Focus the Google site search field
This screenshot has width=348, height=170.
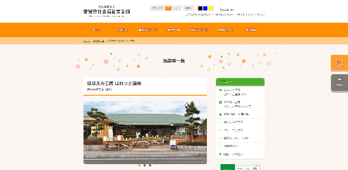click(227, 10)
